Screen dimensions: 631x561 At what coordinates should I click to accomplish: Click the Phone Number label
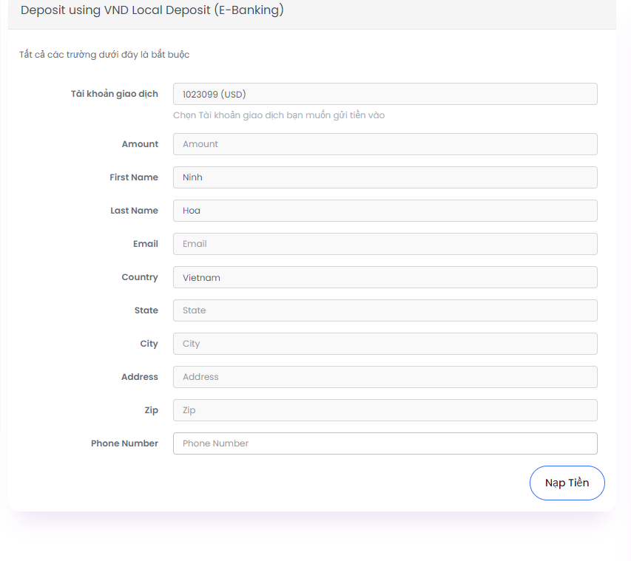pos(124,443)
